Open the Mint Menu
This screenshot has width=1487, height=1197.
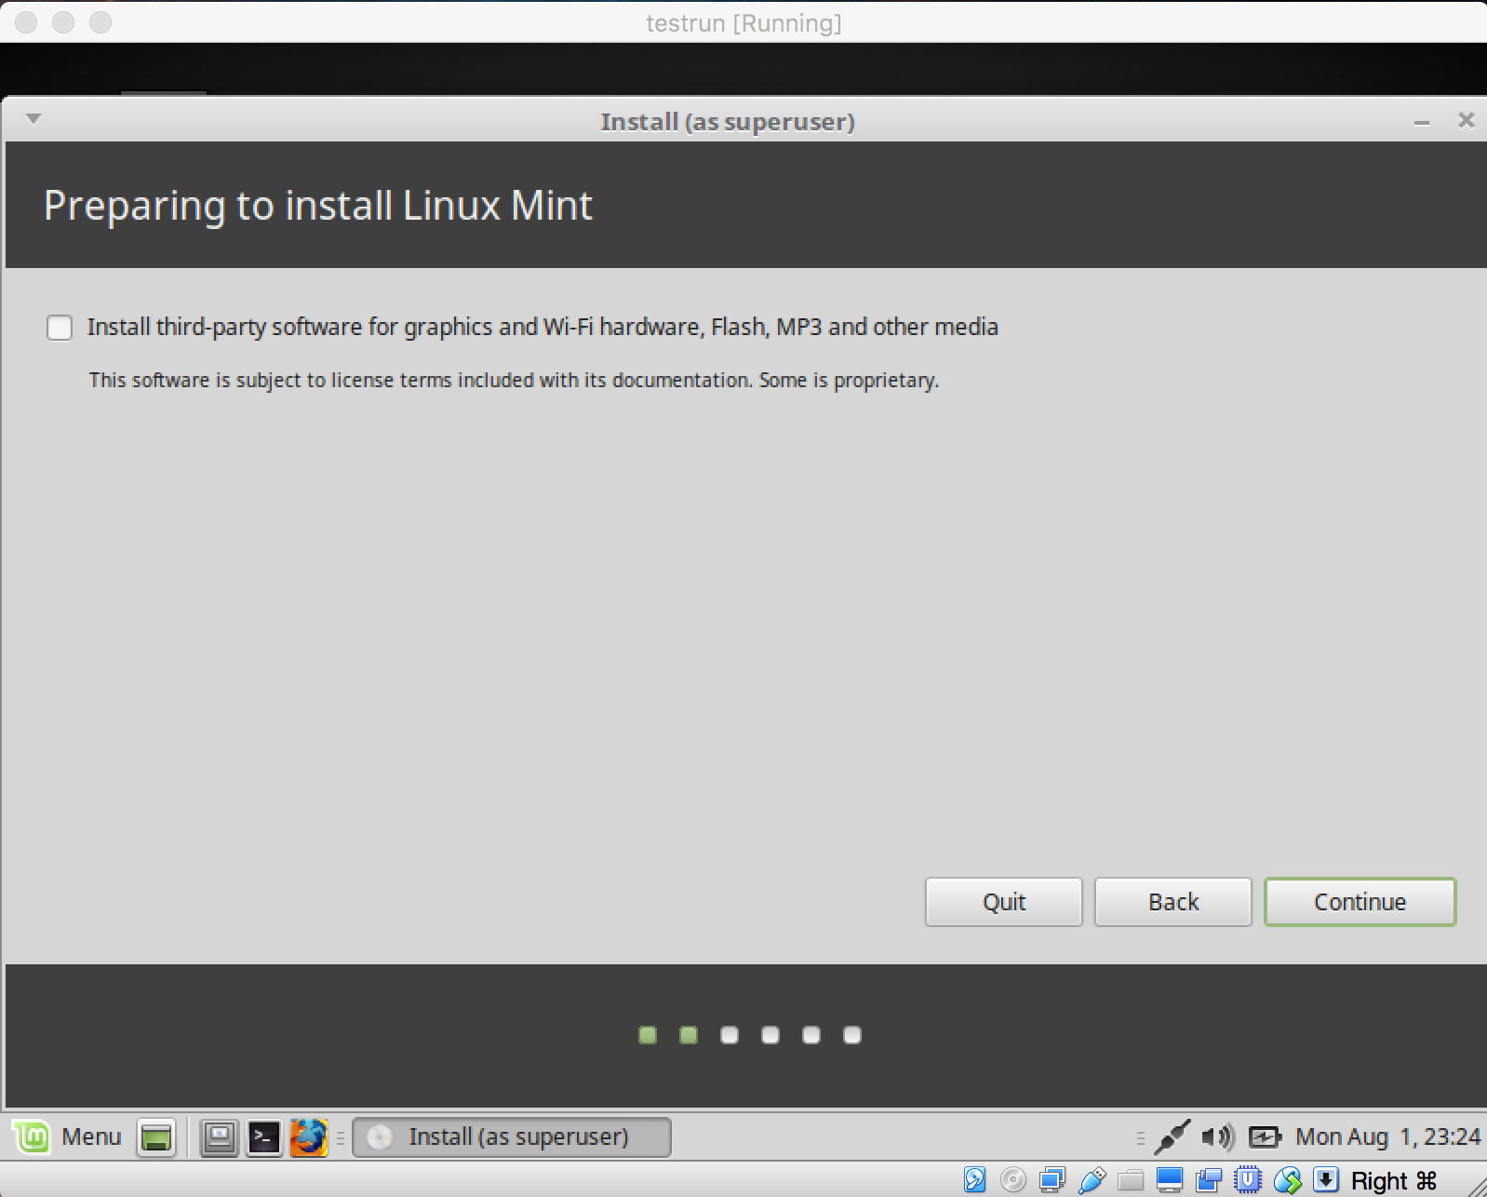(x=68, y=1136)
